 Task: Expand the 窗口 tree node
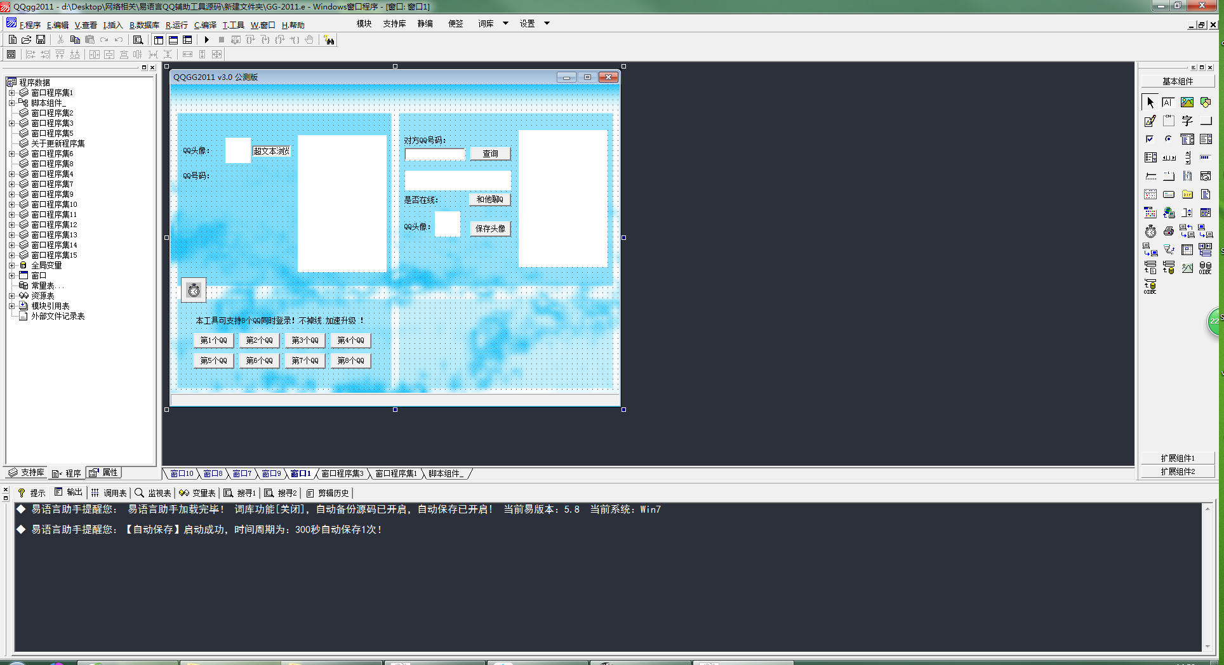click(11, 275)
